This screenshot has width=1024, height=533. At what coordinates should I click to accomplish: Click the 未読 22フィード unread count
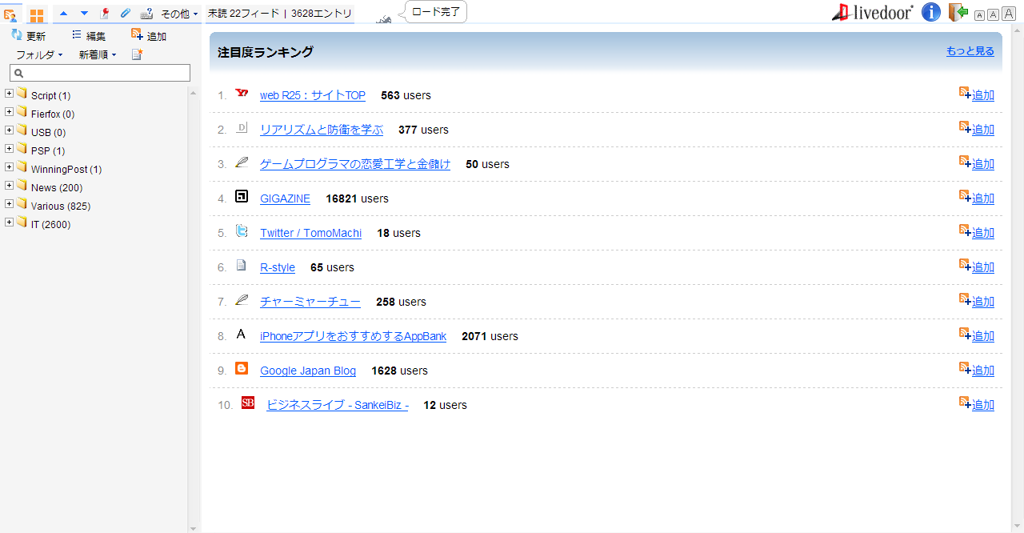click(x=242, y=14)
